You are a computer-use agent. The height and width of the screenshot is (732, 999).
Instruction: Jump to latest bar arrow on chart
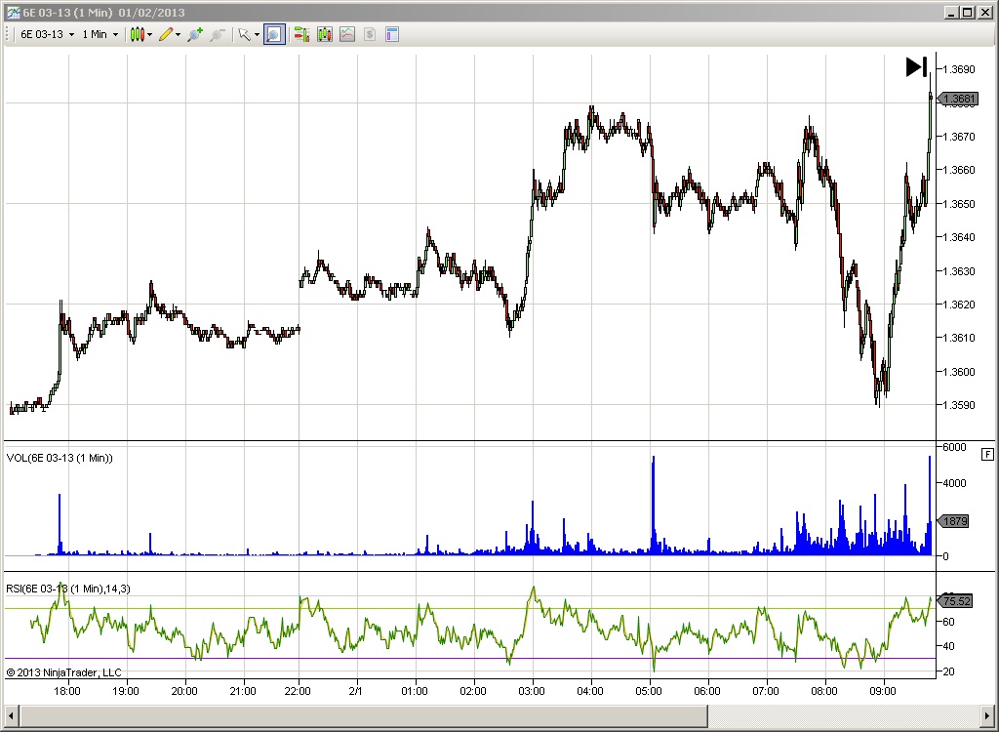917,67
